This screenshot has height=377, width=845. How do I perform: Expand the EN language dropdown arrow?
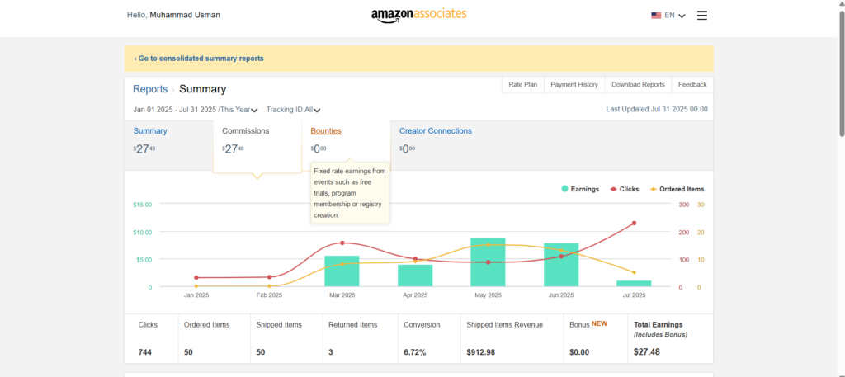click(x=682, y=16)
